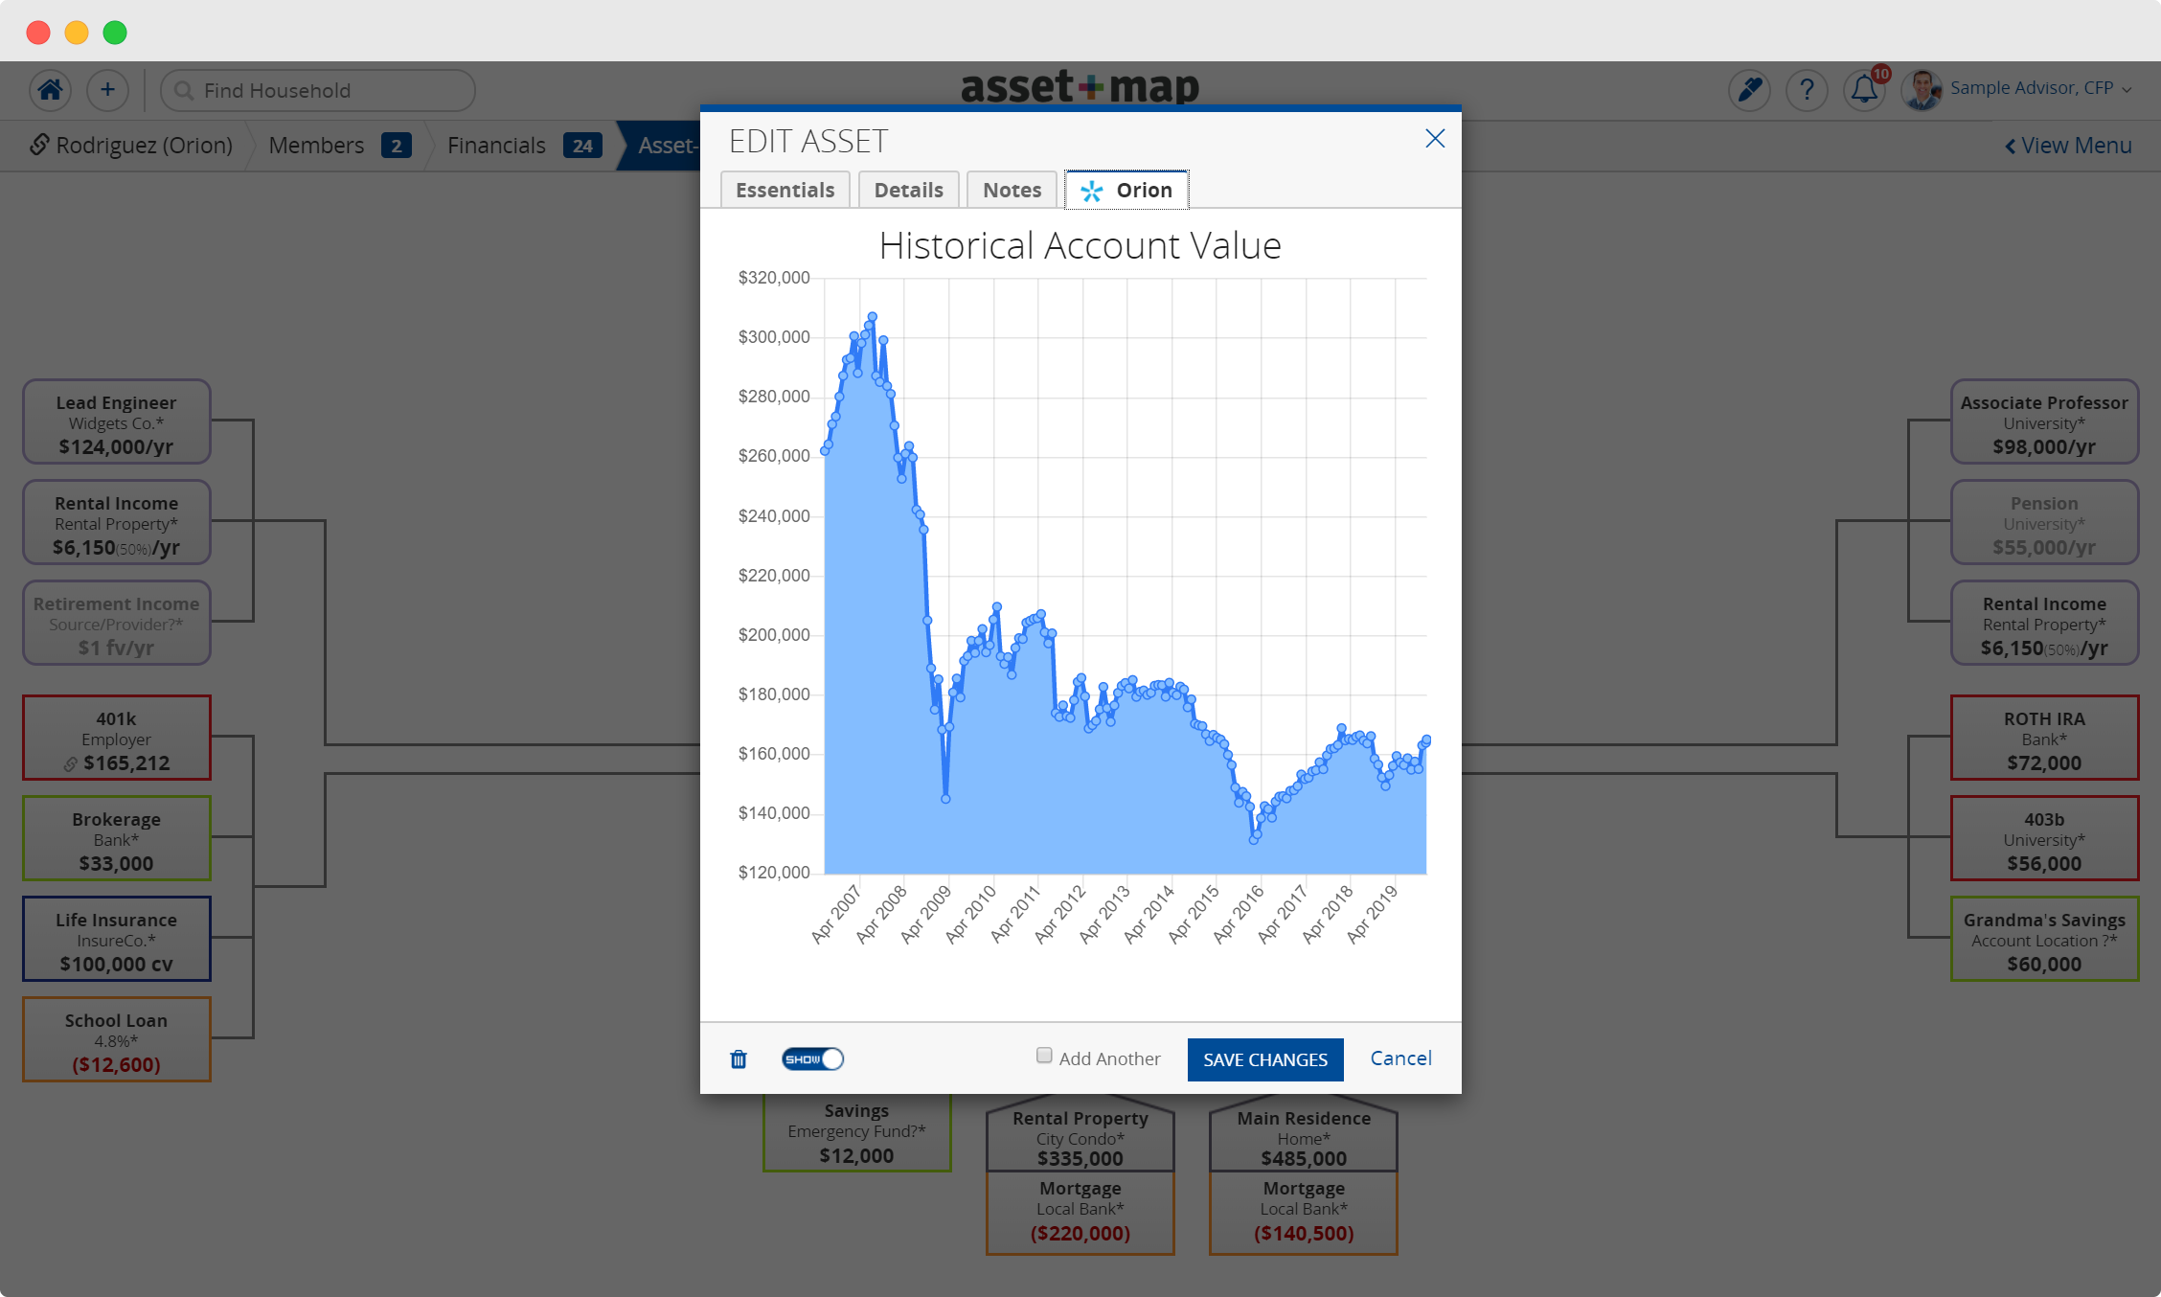
Task: Click the link chain icon on 401k value
Action: 70,762
